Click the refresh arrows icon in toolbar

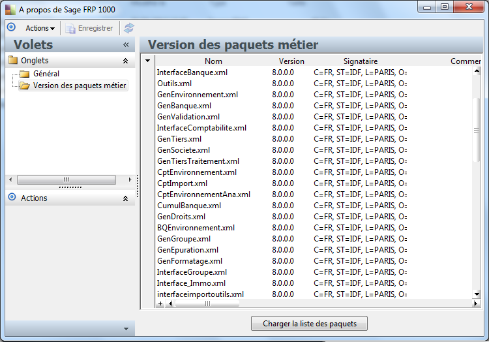pyautogui.click(x=129, y=28)
